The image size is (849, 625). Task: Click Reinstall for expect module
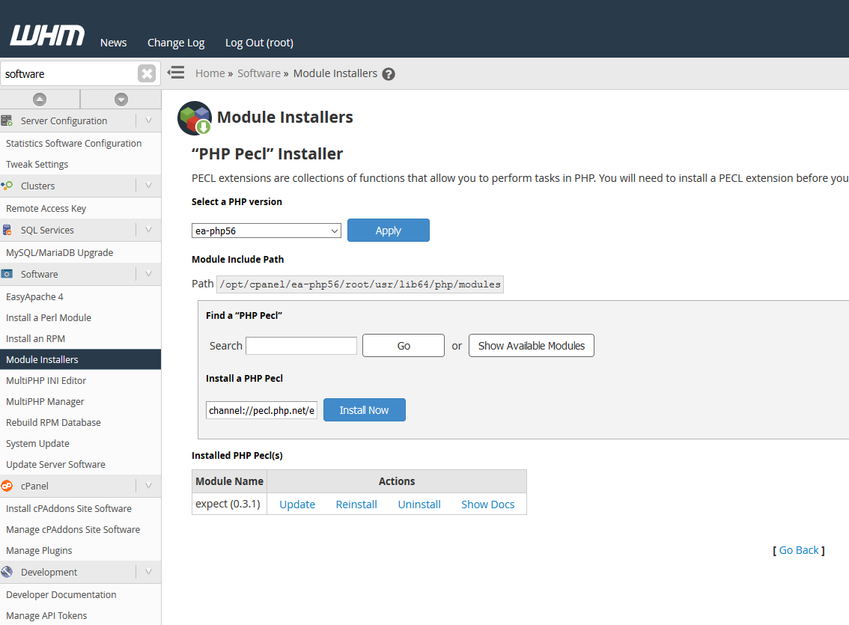(356, 504)
